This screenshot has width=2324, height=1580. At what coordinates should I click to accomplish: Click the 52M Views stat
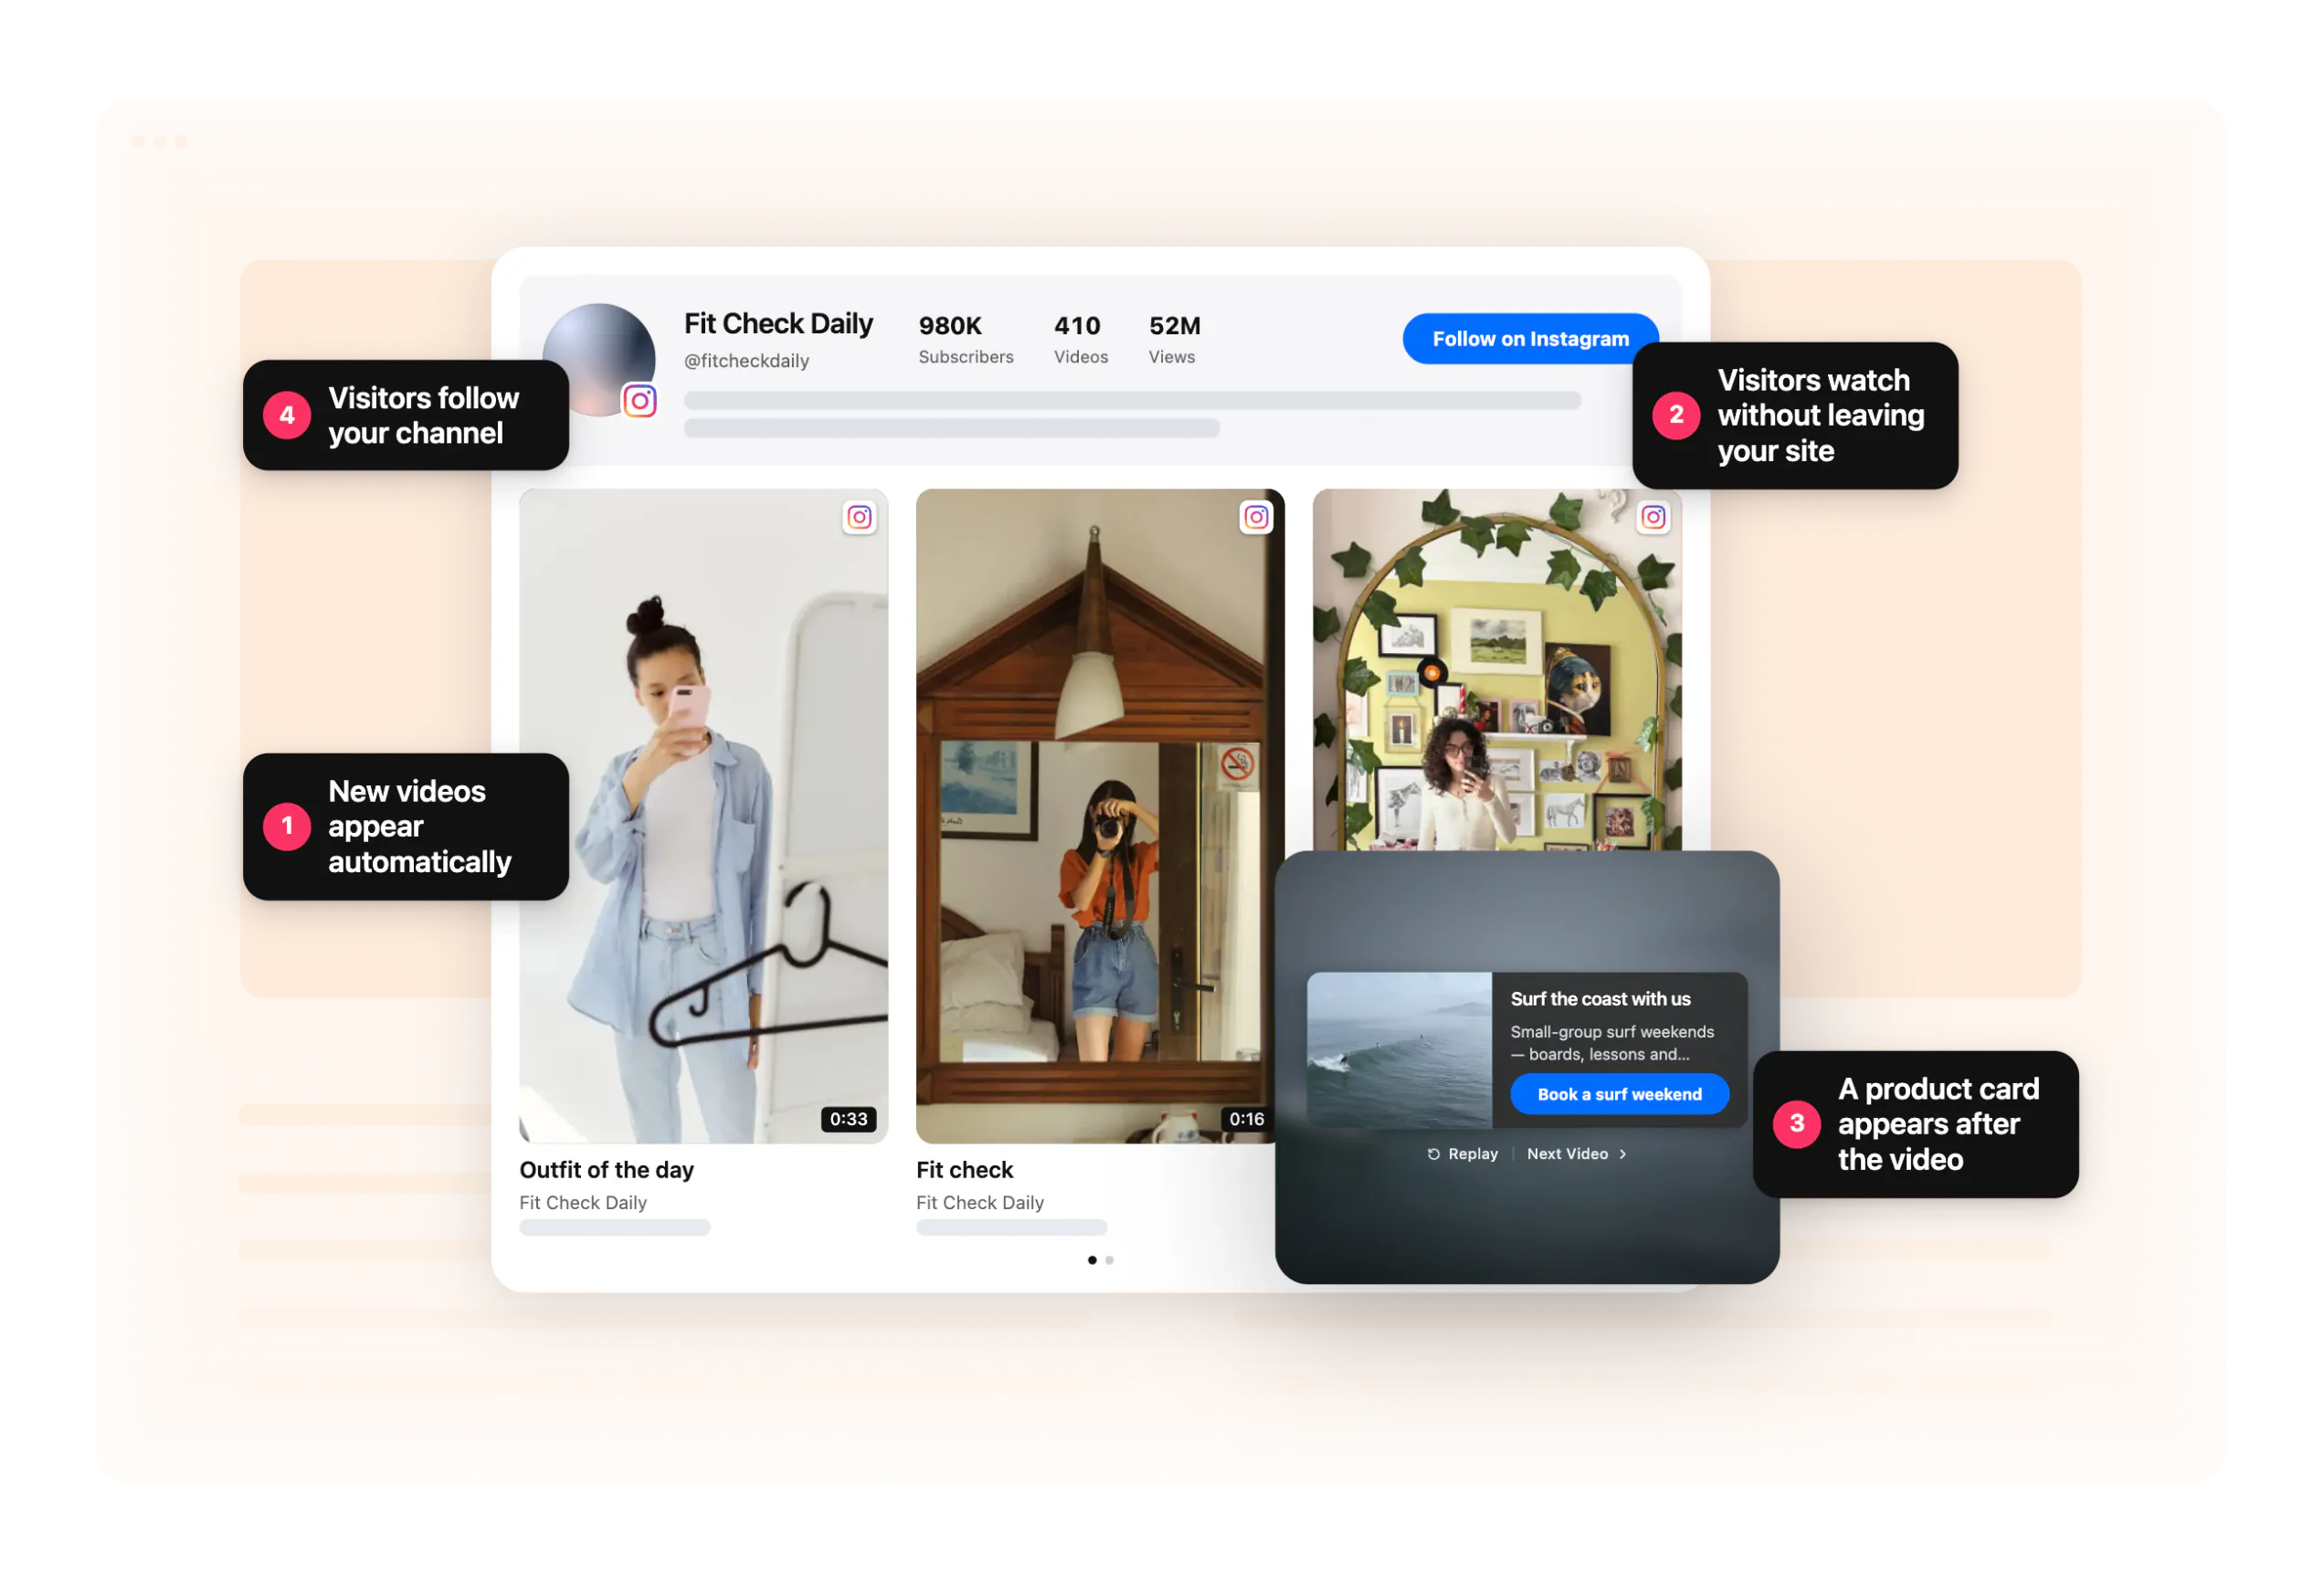point(1174,340)
